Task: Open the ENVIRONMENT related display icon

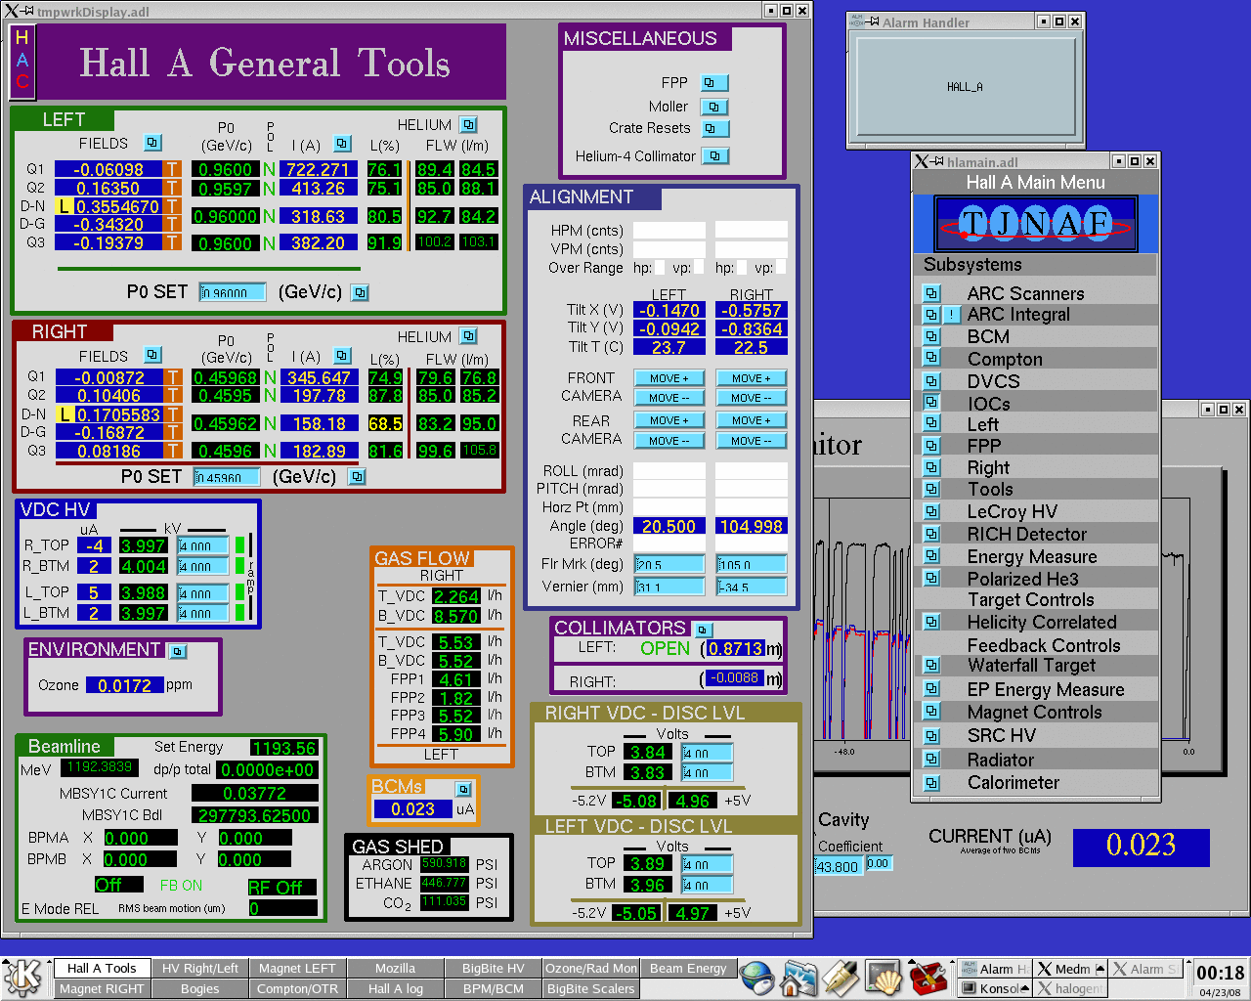Action: click(177, 651)
